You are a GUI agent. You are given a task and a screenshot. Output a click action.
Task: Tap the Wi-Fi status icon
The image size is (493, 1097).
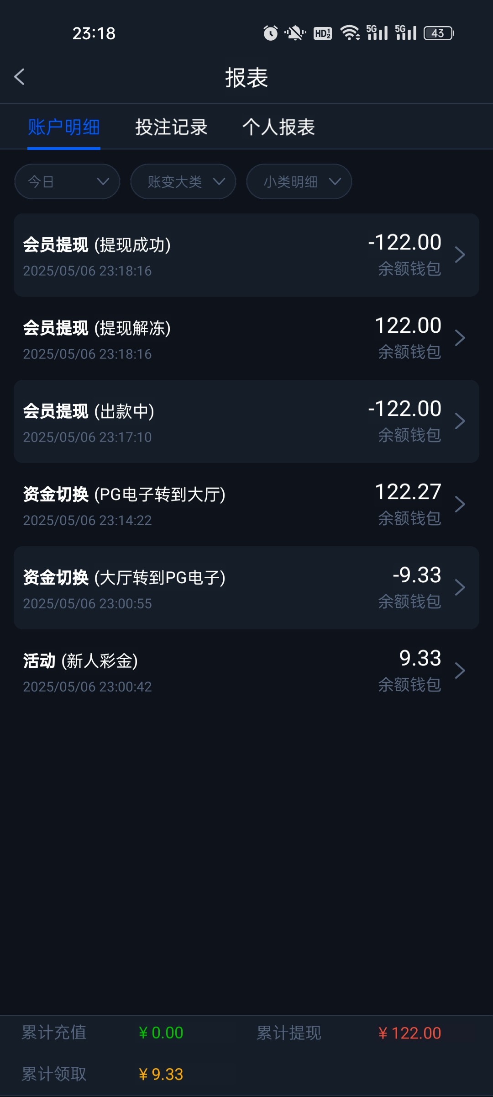[350, 33]
